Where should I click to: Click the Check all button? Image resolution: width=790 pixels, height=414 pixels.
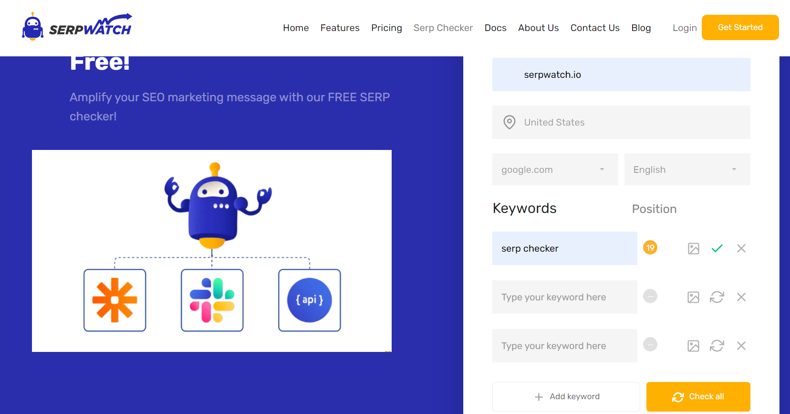click(x=698, y=397)
